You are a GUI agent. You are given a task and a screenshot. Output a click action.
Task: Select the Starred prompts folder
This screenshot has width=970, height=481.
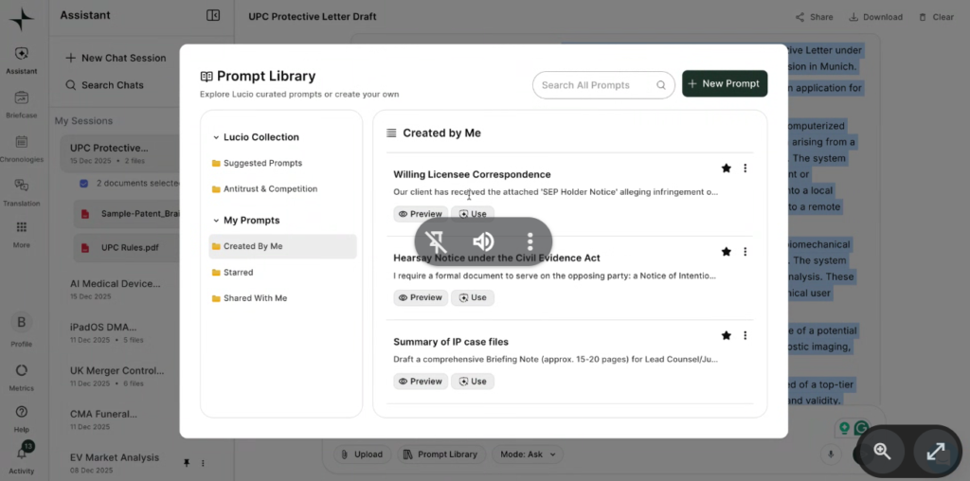[238, 273]
